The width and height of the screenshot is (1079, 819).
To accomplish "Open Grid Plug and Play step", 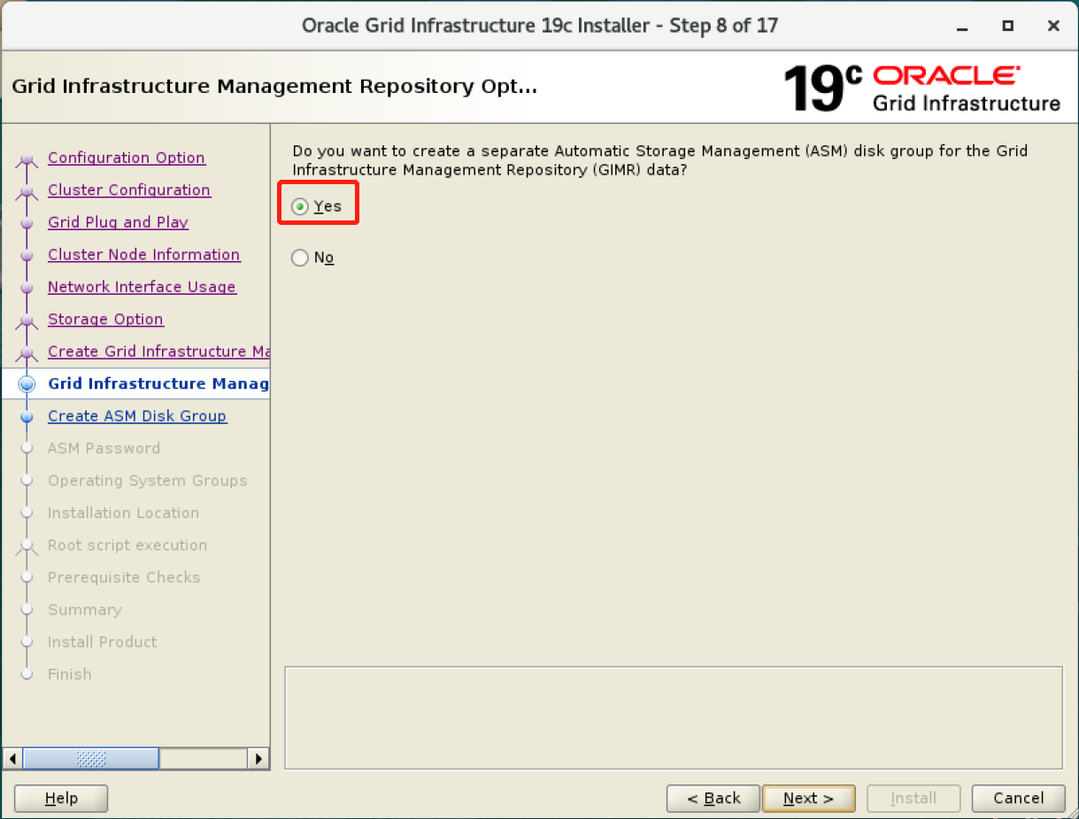I will point(118,222).
